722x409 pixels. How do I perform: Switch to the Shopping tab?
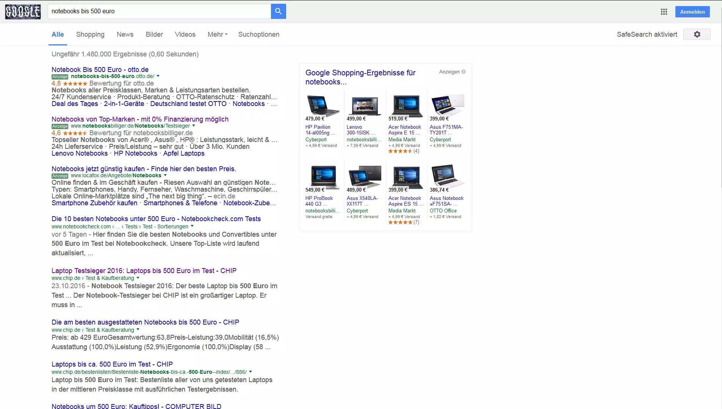click(x=90, y=34)
